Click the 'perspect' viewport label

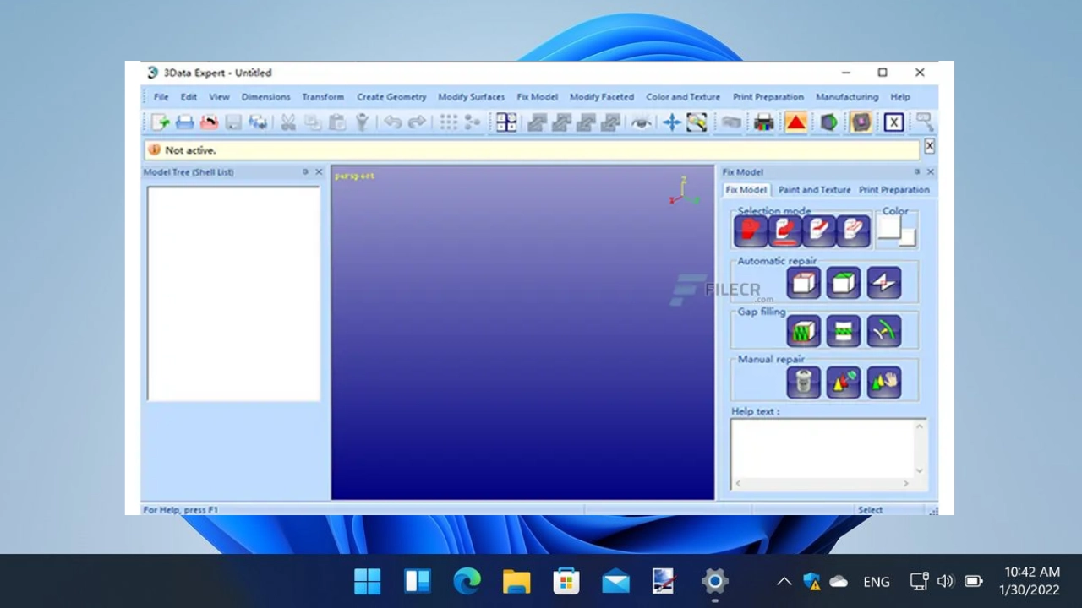354,176
